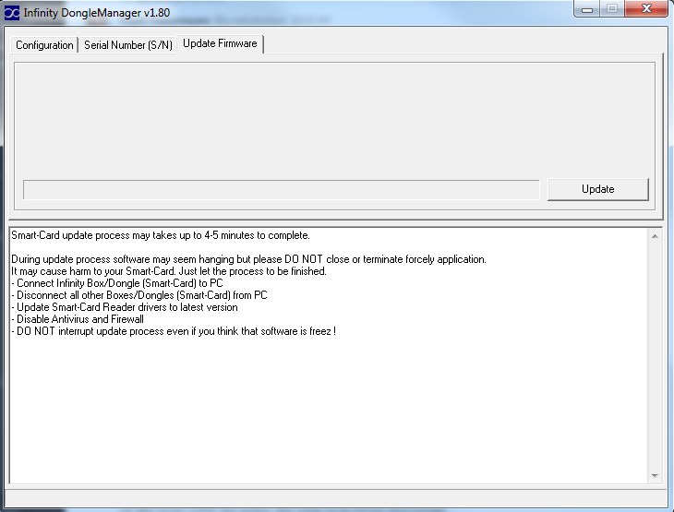Click the Update button
Screen dimensions: 674x512
tap(598, 189)
